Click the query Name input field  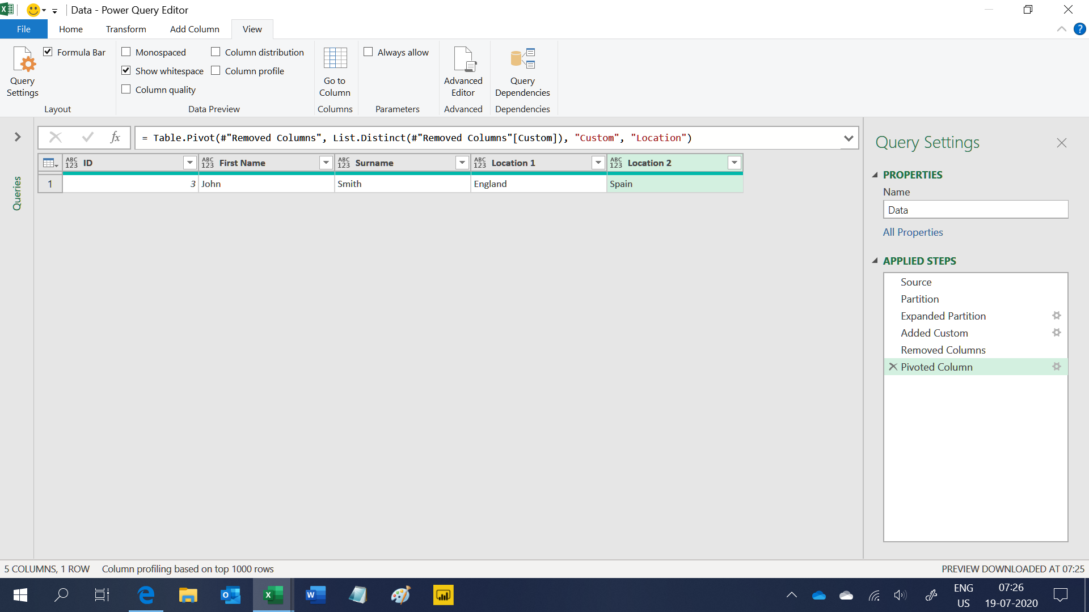pyautogui.click(x=976, y=210)
